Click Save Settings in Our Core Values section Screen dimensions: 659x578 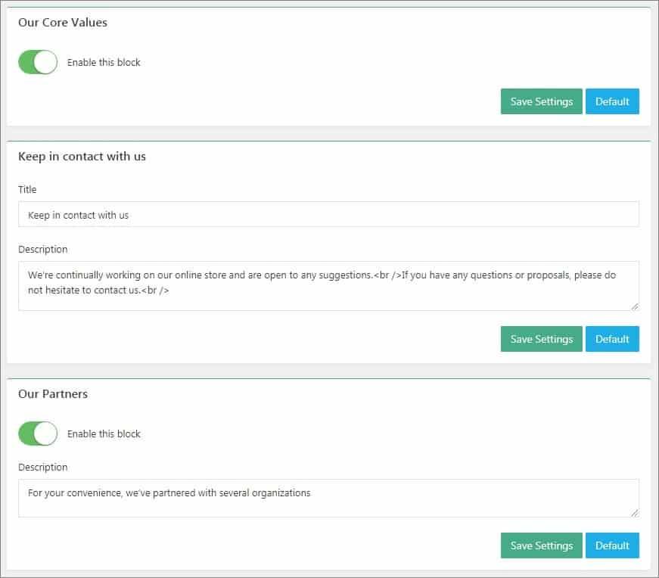541,101
